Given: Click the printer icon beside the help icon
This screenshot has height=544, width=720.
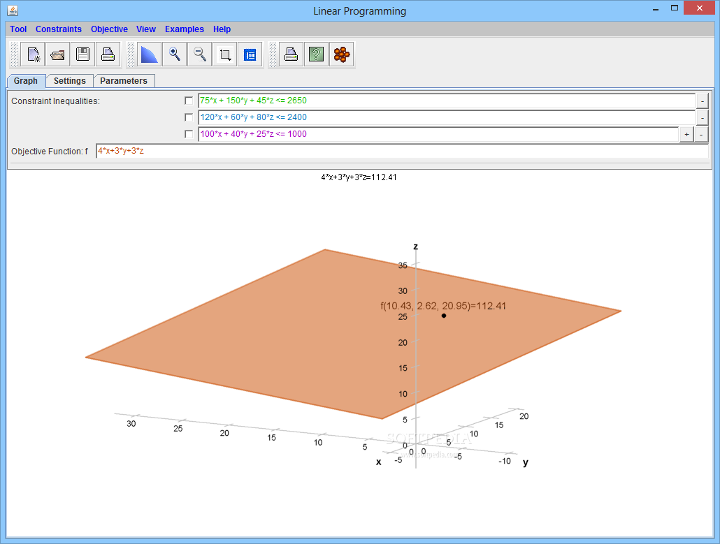Looking at the screenshot, I should tap(291, 54).
